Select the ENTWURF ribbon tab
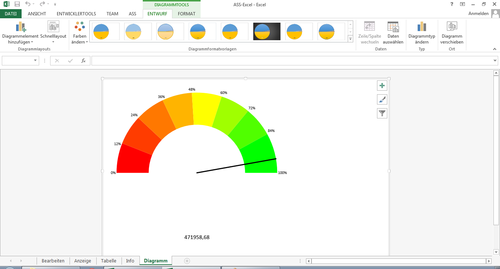This screenshot has width=500, height=269. click(x=157, y=14)
